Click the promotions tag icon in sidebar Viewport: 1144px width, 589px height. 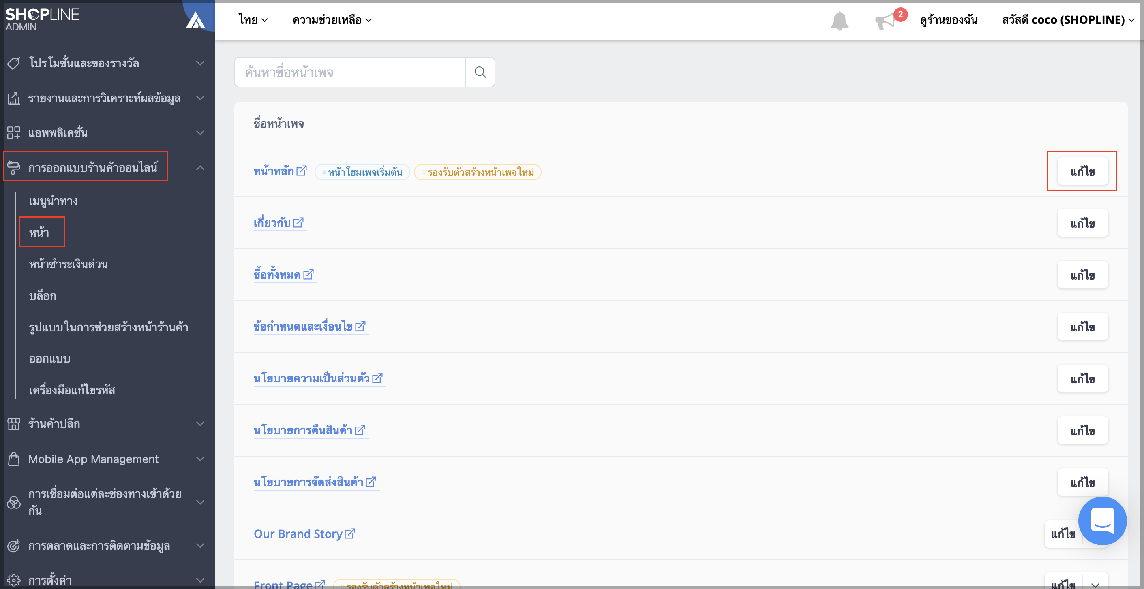[x=14, y=63]
